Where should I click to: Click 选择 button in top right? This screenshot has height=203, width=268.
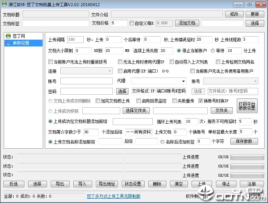click(x=255, y=23)
